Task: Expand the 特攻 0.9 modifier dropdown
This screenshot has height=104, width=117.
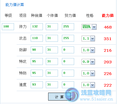Action: tap(88, 62)
